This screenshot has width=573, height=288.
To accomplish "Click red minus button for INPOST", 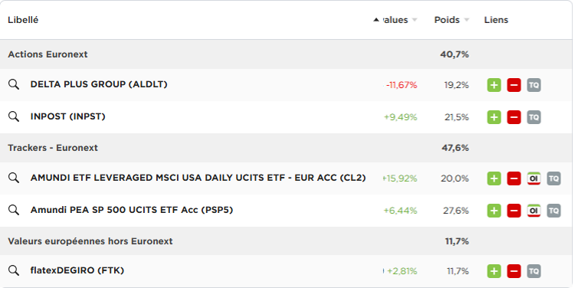I will click(x=514, y=117).
